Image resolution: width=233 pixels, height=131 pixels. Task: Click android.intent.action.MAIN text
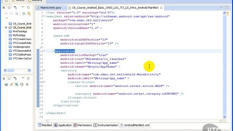coord(139,86)
